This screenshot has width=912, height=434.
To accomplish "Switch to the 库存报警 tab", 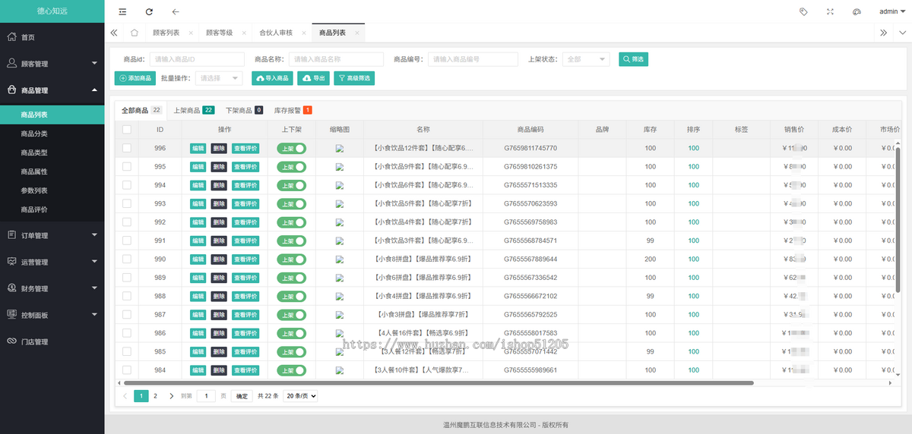I will (x=293, y=110).
